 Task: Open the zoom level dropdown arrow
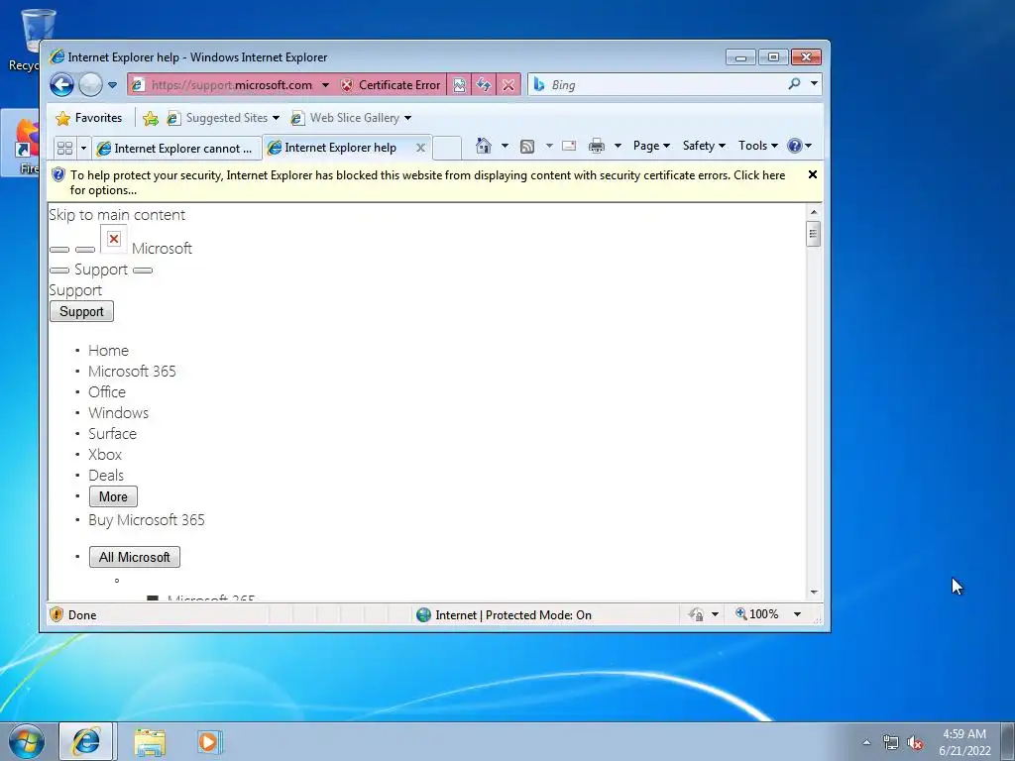click(797, 614)
